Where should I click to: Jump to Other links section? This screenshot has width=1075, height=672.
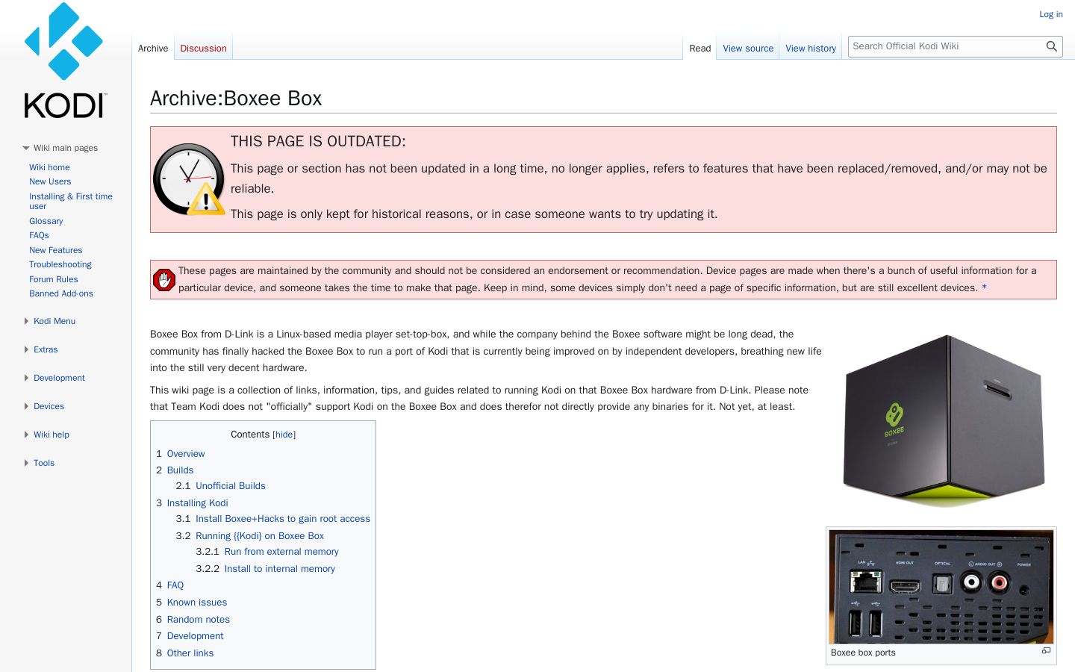pos(190,653)
